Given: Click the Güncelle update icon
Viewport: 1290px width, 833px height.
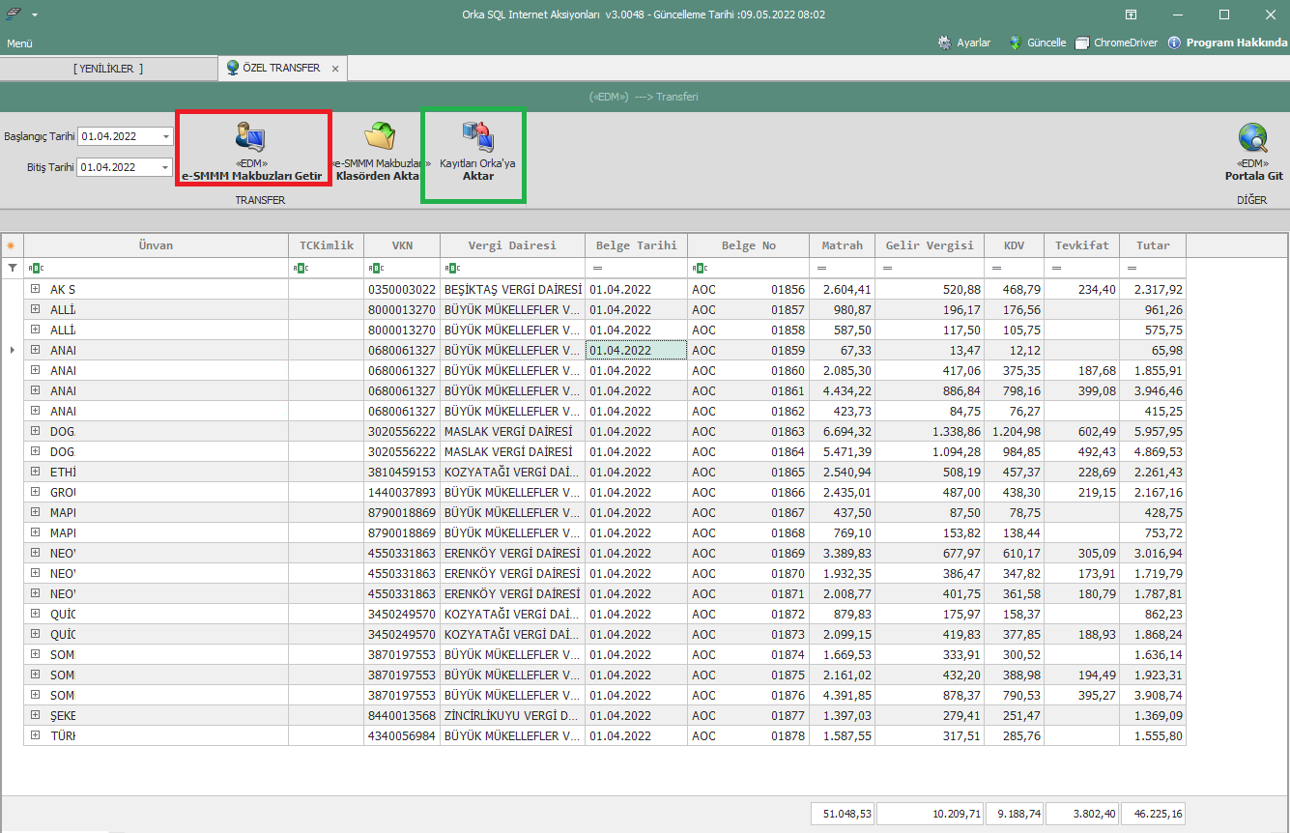Looking at the screenshot, I should click(x=1016, y=43).
